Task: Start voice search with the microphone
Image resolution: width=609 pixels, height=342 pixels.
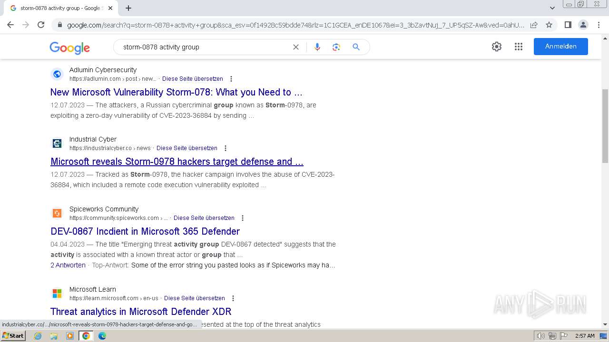Action: click(317, 47)
